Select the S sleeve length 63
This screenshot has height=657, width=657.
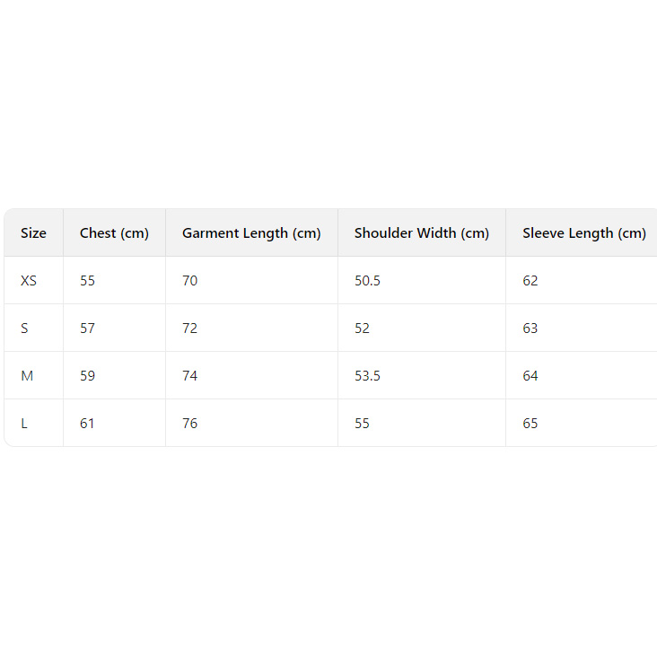[x=530, y=328]
